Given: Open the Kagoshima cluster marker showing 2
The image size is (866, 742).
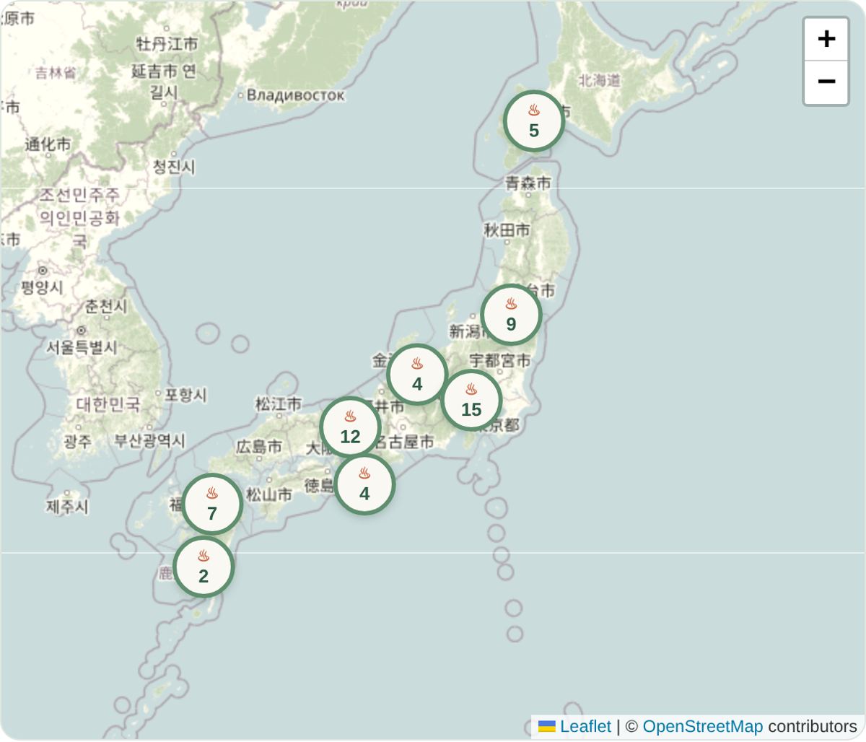Looking at the screenshot, I should [204, 567].
